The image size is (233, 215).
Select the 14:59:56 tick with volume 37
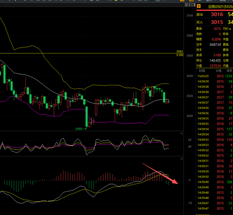pyautogui.click(x=215, y=108)
